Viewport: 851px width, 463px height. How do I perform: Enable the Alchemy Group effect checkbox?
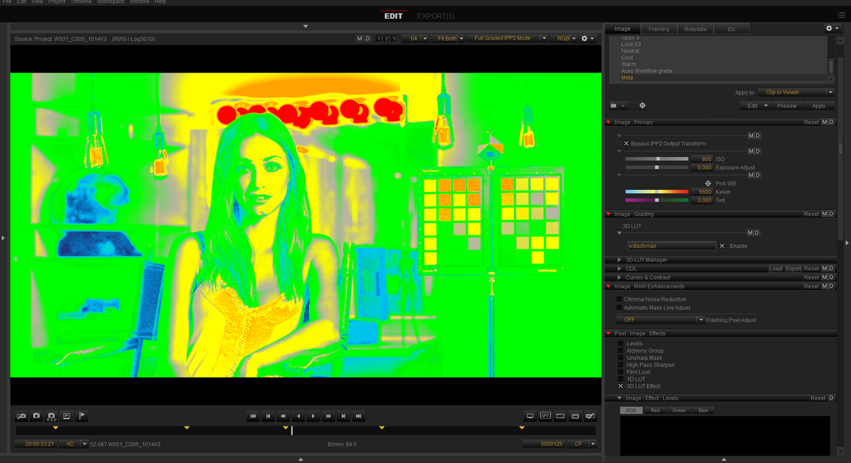point(621,351)
